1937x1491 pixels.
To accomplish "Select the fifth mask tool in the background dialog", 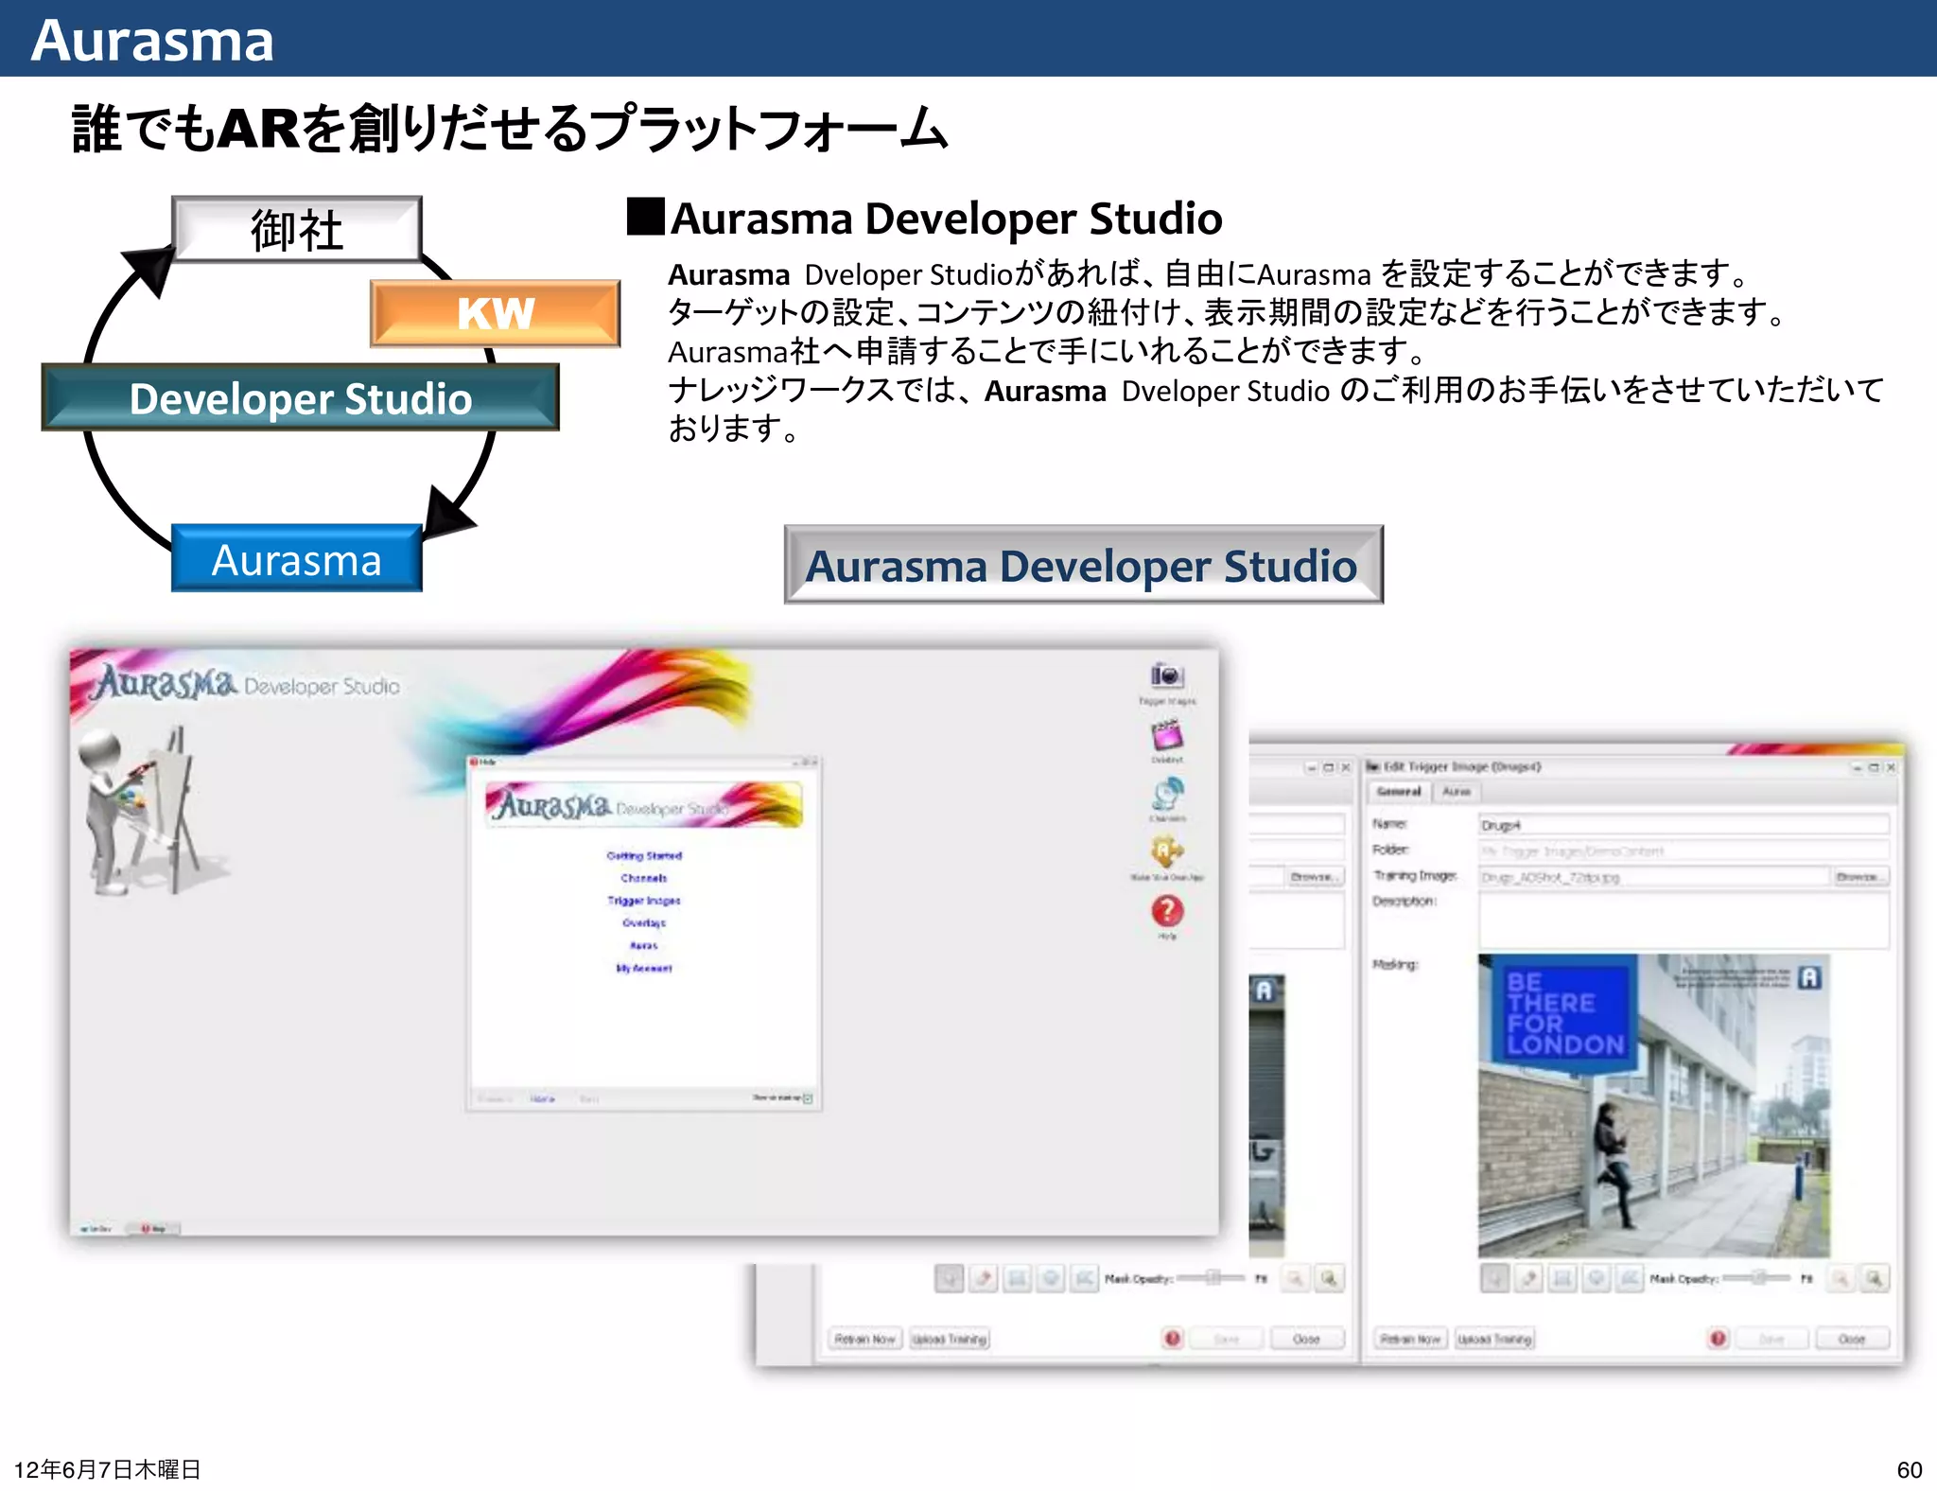I will (1084, 1279).
